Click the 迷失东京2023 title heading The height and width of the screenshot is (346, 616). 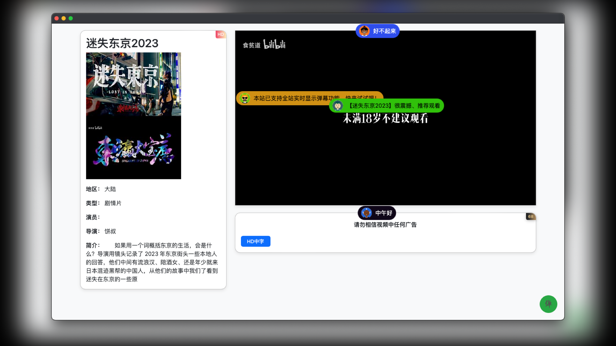tap(122, 43)
